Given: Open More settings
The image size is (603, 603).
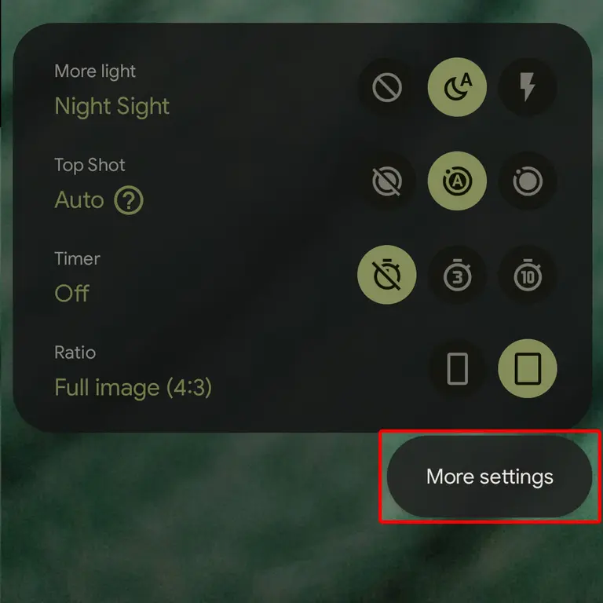Looking at the screenshot, I should click(x=490, y=477).
